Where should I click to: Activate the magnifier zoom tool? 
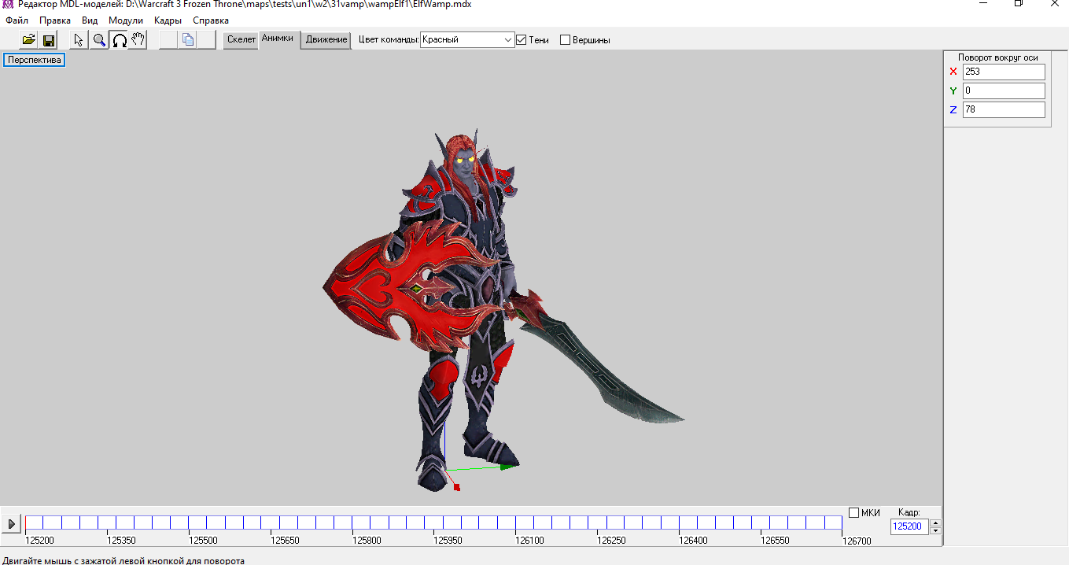99,40
